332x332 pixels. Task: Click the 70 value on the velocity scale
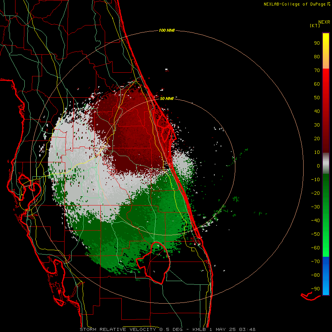point(317,70)
